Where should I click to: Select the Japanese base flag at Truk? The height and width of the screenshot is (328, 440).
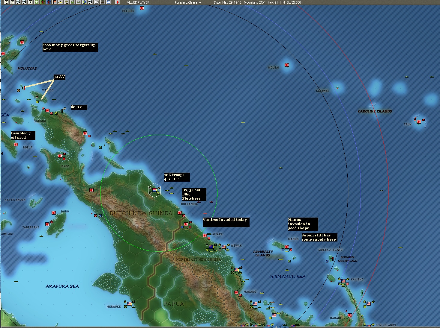(419, 122)
